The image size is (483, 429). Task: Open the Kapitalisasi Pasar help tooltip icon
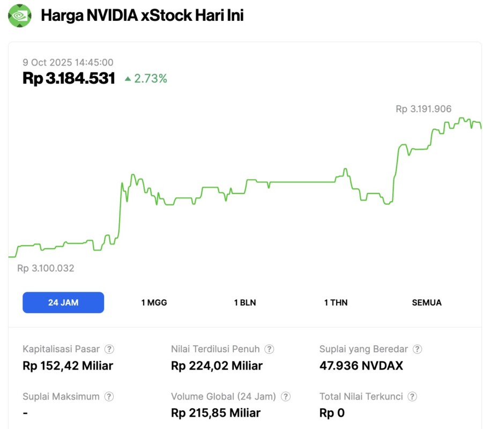click(x=109, y=349)
